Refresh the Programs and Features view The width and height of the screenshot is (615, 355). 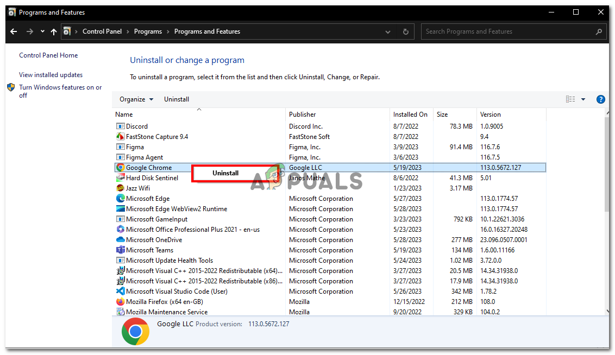(x=405, y=31)
